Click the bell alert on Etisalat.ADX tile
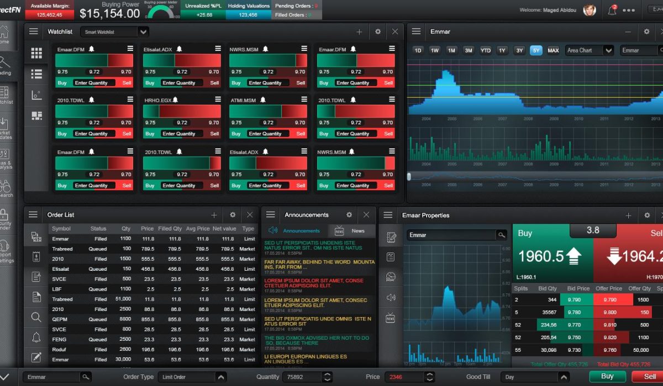663x386 pixels. (178, 50)
